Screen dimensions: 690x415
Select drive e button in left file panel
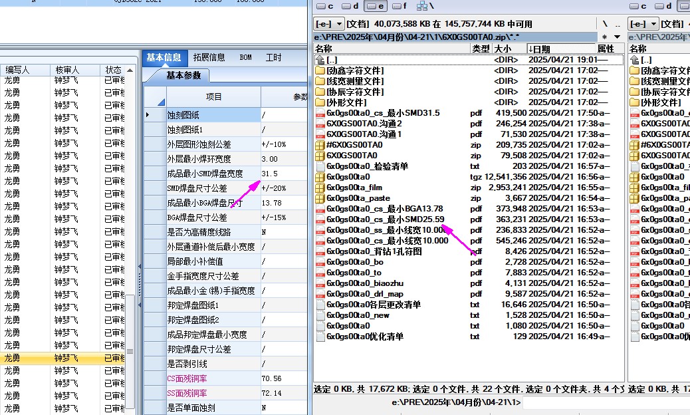pos(375,6)
